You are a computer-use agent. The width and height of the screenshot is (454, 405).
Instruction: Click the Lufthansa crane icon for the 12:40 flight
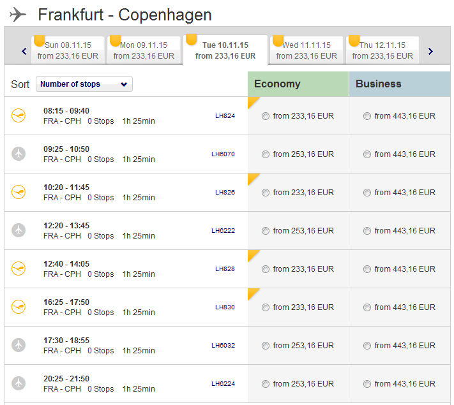tap(19, 269)
